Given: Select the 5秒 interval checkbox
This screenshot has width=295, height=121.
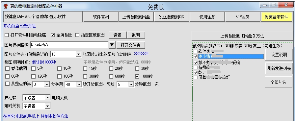Looking at the screenshot, I should 33,69.
